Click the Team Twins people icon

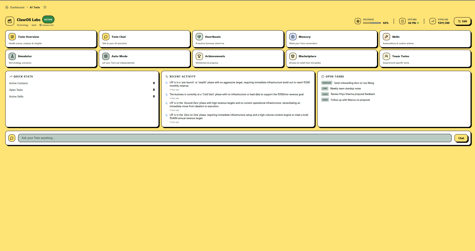click(386, 56)
